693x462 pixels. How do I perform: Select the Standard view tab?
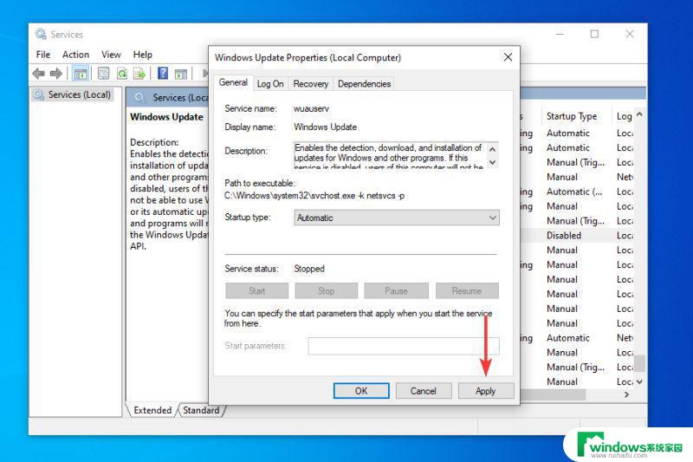tap(201, 410)
